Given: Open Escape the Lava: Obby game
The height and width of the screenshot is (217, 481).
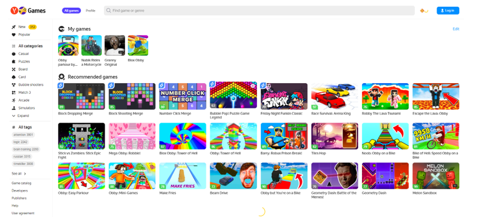Looking at the screenshot, I should (x=436, y=96).
